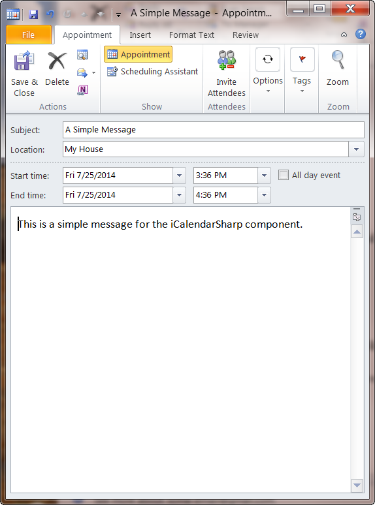
Task: Switch to the Insert tab
Action: click(x=140, y=35)
